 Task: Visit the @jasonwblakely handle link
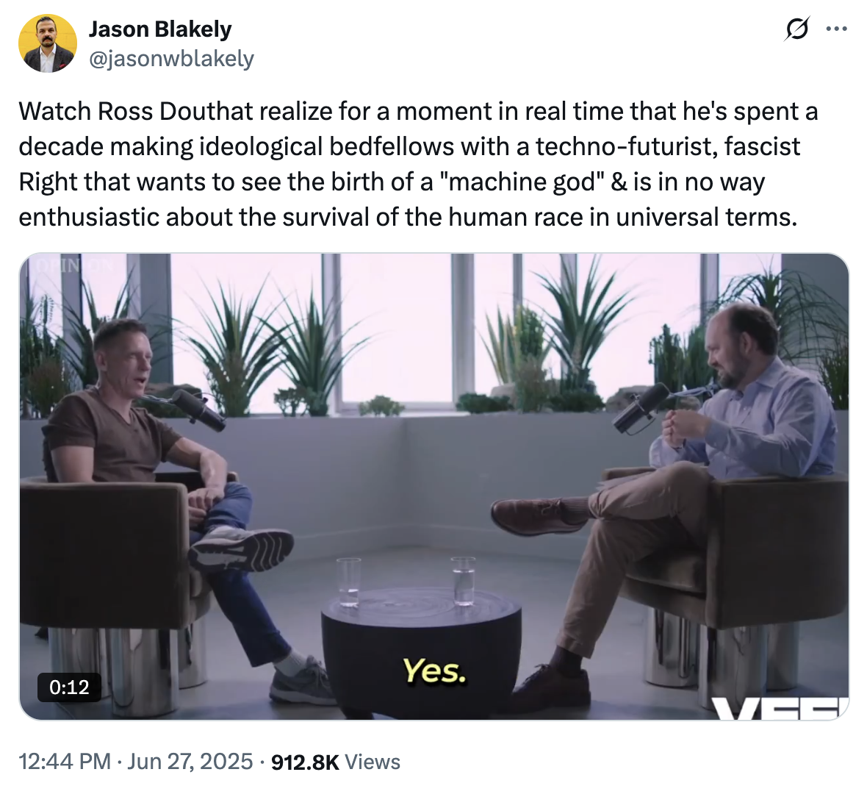pyautogui.click(x=171, y=59)
